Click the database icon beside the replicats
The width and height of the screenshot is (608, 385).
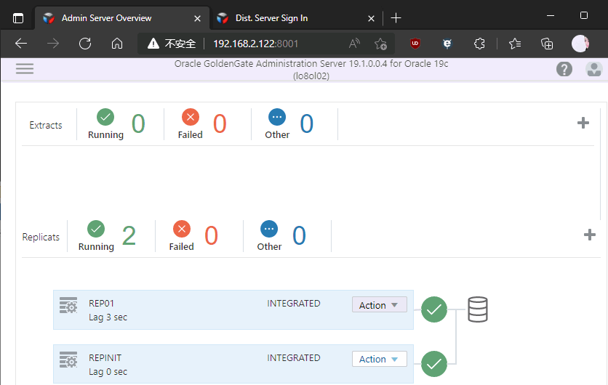point(477,309)
